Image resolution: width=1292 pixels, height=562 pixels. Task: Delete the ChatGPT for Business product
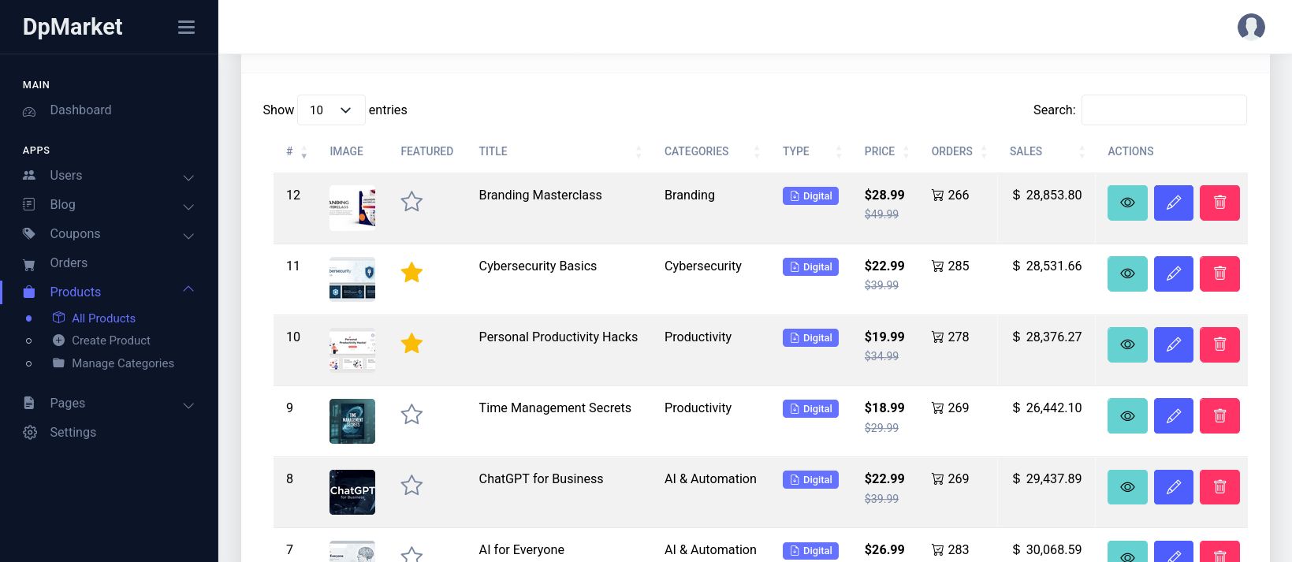[1219, 487]
